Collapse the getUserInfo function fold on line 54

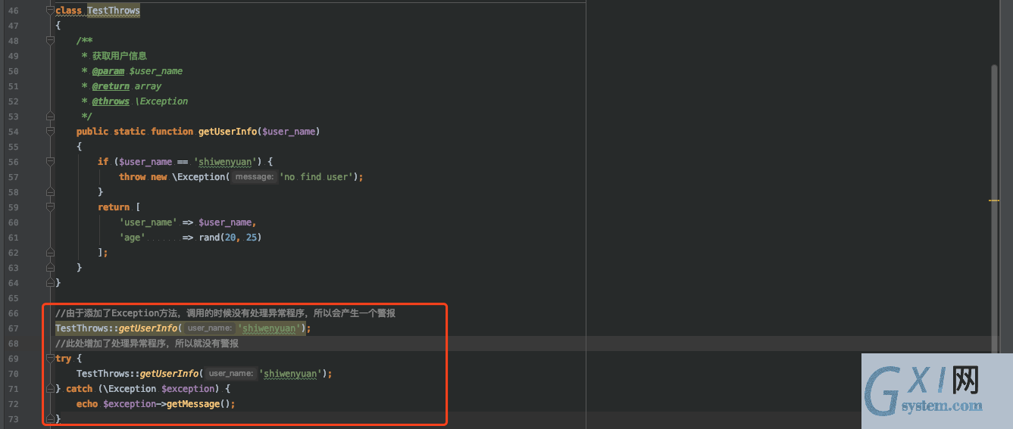tap(50, 132)
